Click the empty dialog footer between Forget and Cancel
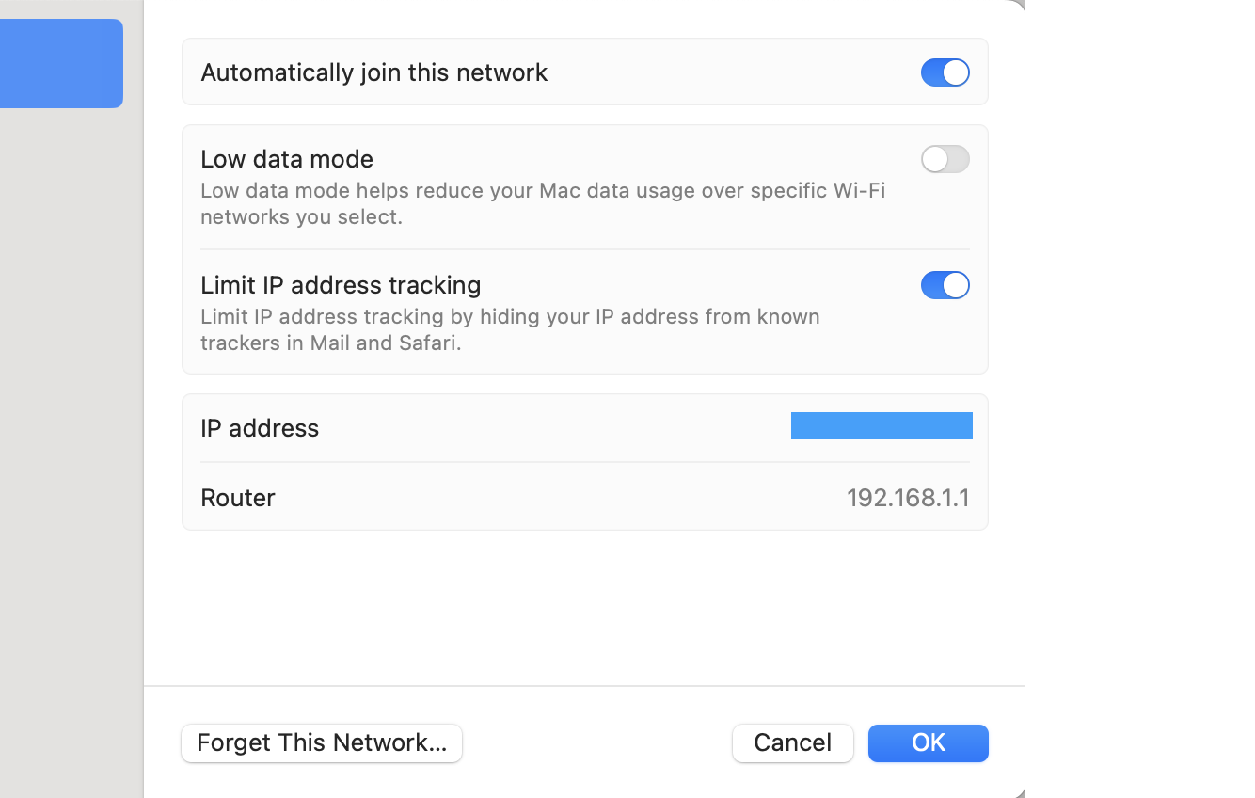 pyautogui.click(x=596, y=742)
